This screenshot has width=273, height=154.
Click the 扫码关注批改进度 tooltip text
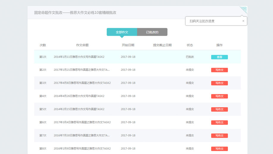[202, 21]
